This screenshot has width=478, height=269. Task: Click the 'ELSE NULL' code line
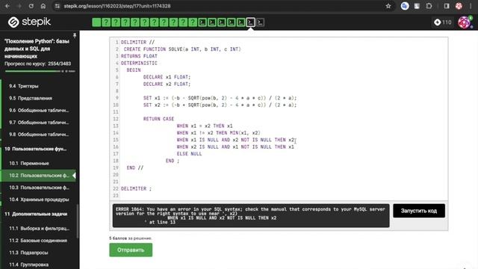[189, 154]
